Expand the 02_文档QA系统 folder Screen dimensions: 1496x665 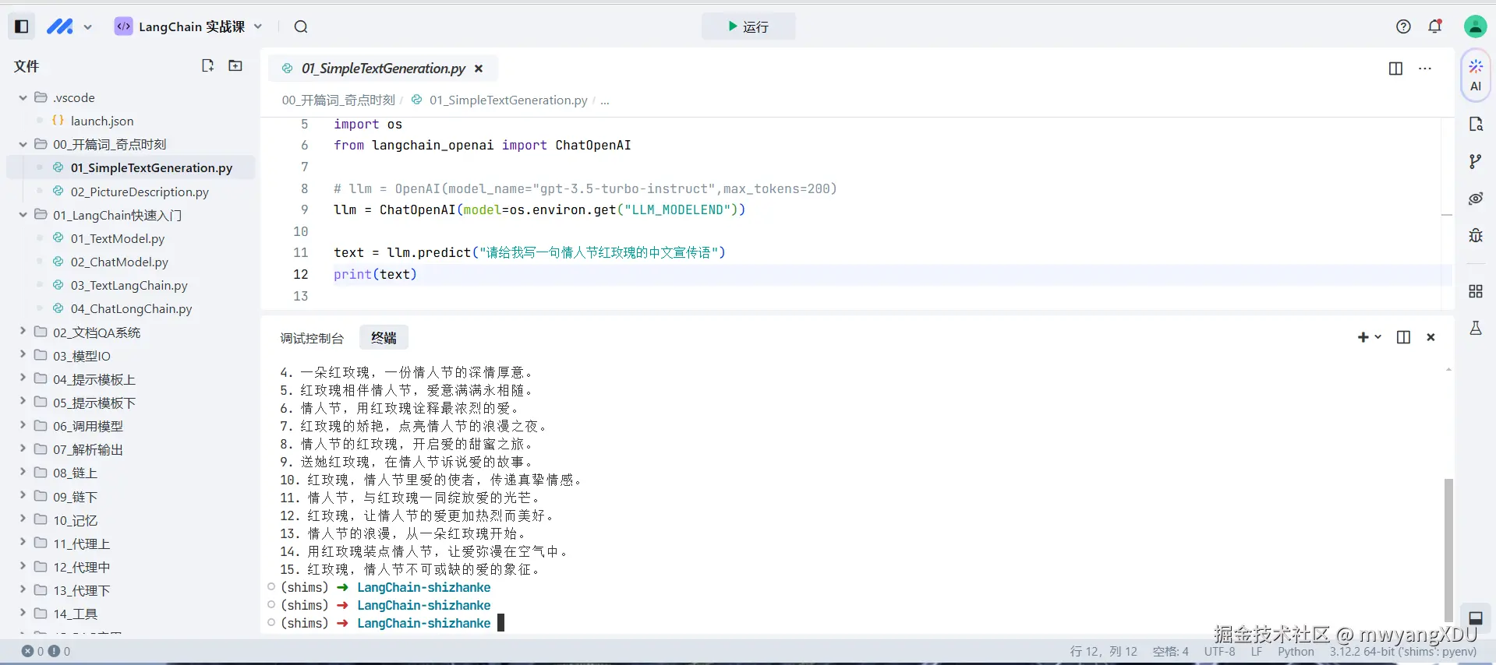point(23,332)
